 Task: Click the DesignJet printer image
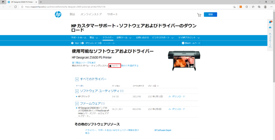click(184, 61)
